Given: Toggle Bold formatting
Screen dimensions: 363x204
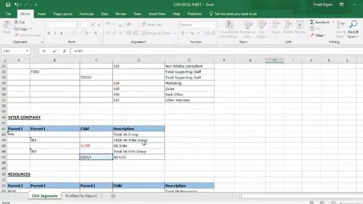Looking at the screenshot, I should (x=49, y=33).
